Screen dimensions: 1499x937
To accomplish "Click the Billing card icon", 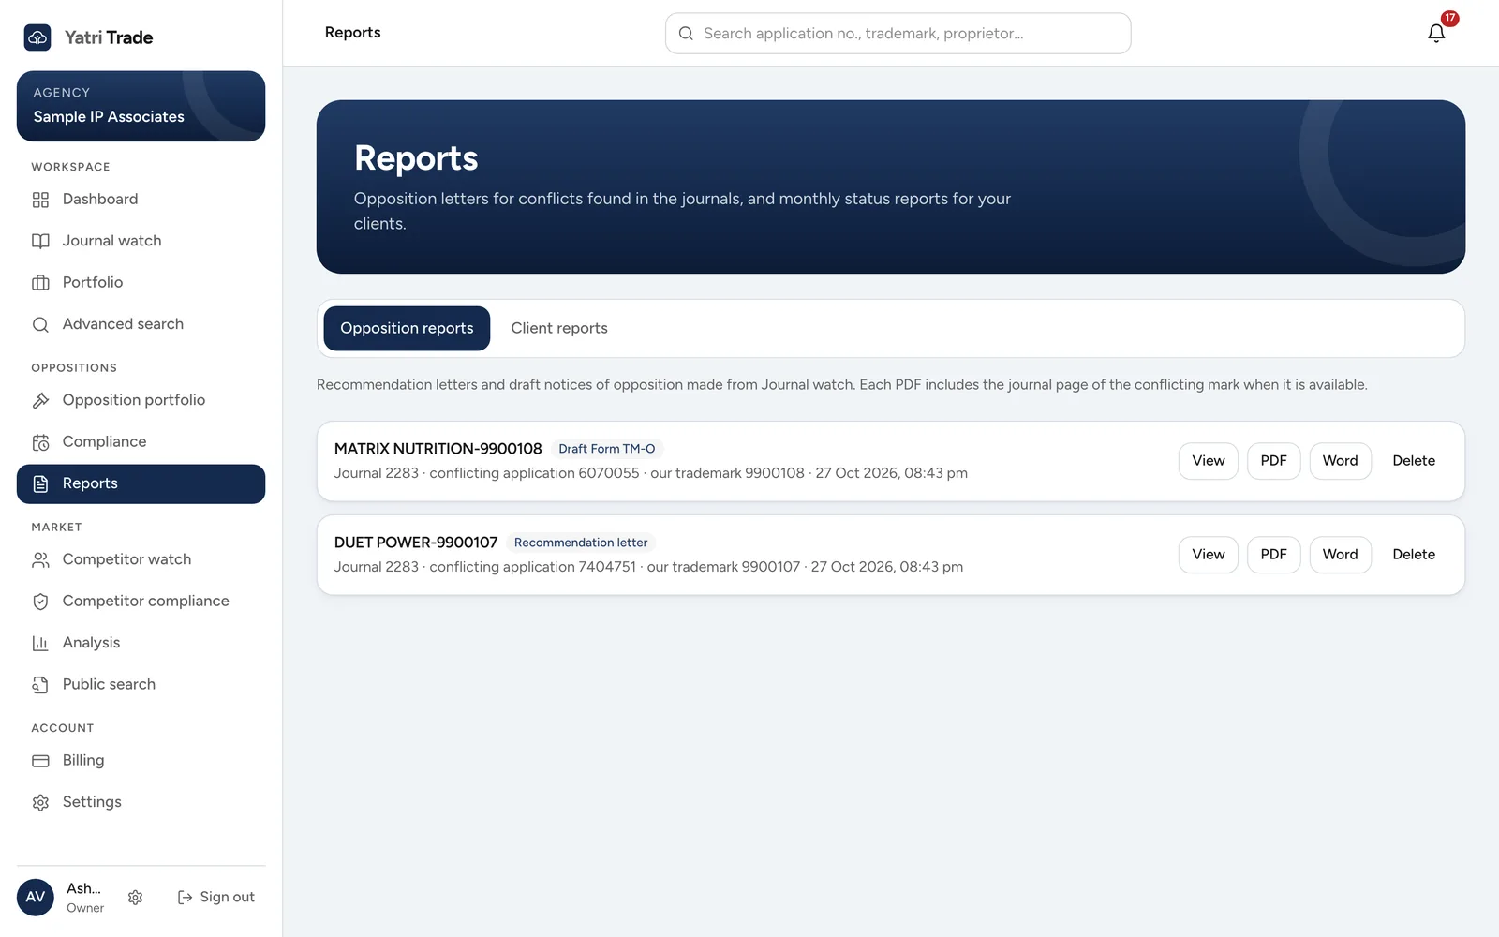I will tap(40, 761).
